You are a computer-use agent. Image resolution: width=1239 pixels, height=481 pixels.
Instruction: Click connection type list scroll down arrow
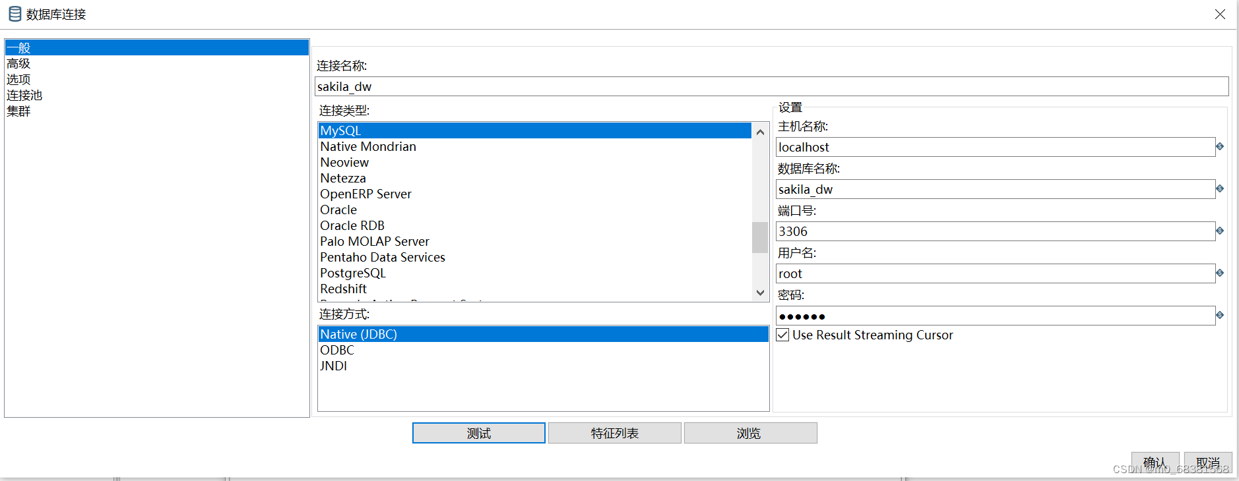click(x=760, y=293)
